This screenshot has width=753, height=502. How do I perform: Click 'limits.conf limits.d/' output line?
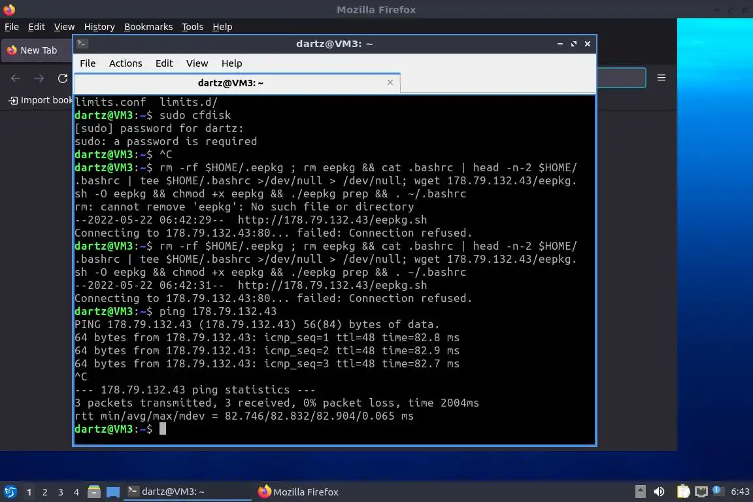146,102
